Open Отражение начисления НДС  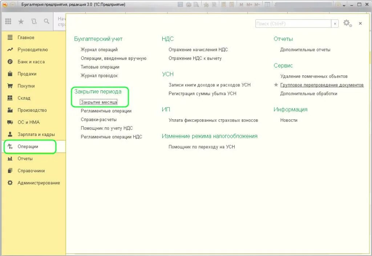[x=198, y=49]
